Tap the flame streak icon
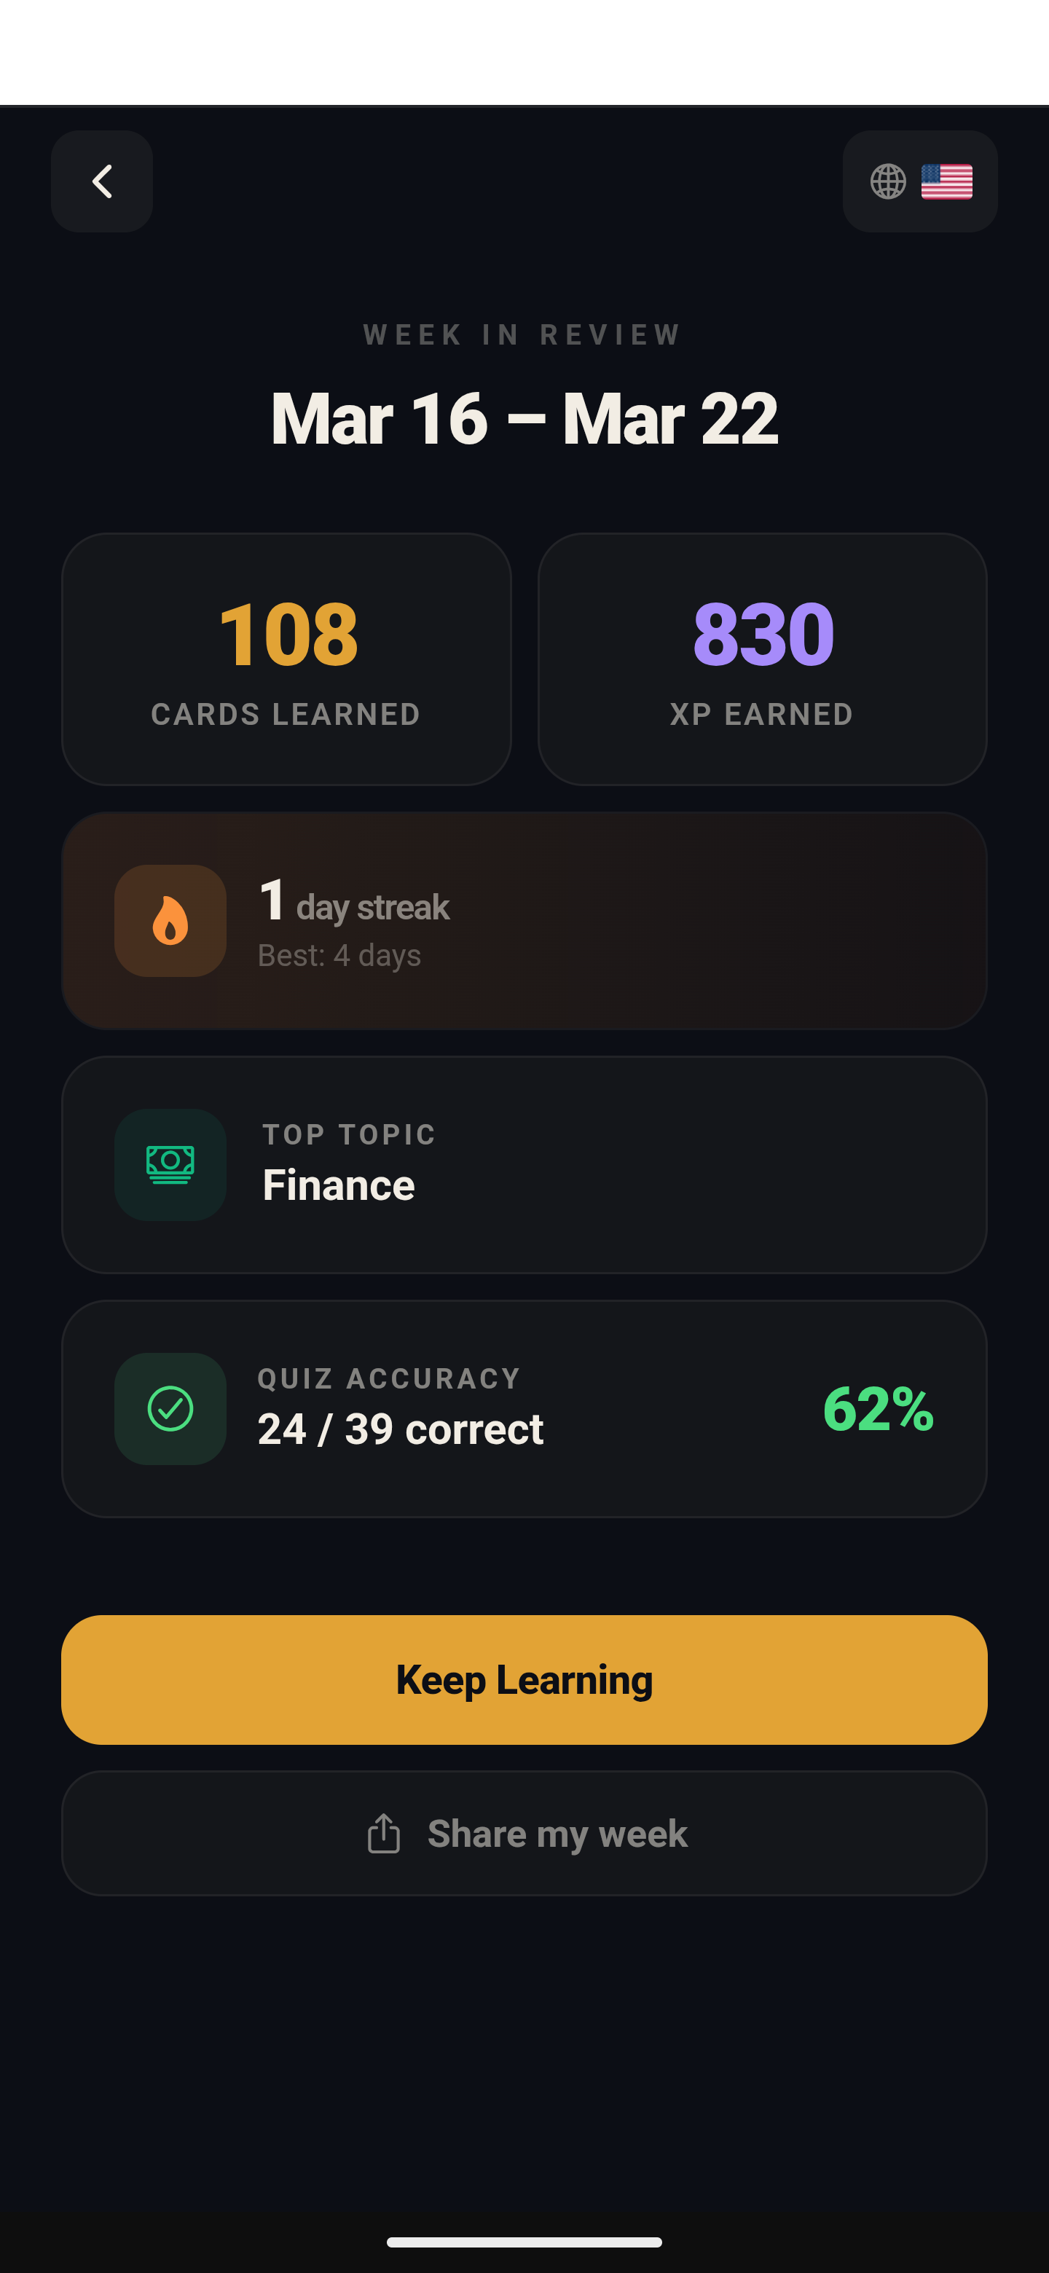This screenshot has width=1049, height=2273. [170, 920]
